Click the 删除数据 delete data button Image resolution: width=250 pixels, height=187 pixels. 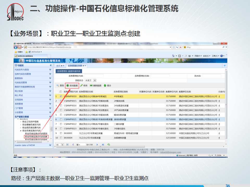[96, 85]
